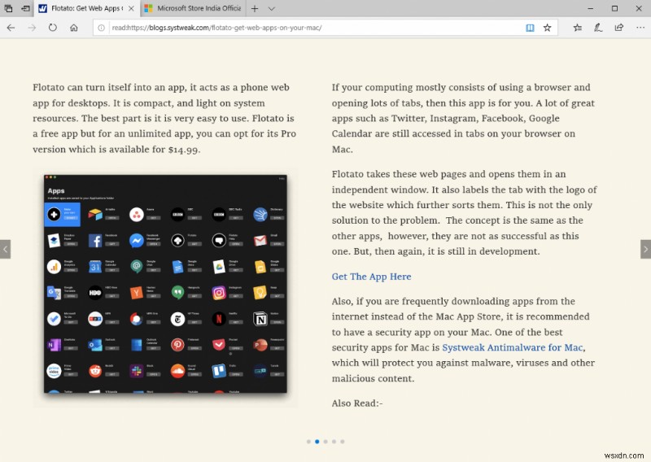Add page to favorites with star
Screen dimensions: 651x462
point(547,28)
